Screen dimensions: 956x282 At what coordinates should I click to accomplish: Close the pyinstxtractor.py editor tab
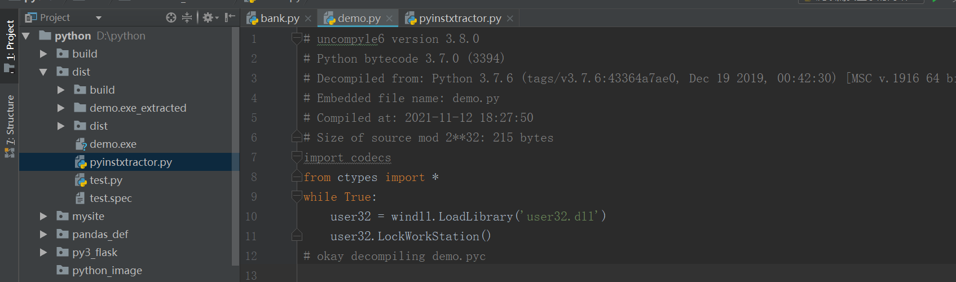(510, 19)
